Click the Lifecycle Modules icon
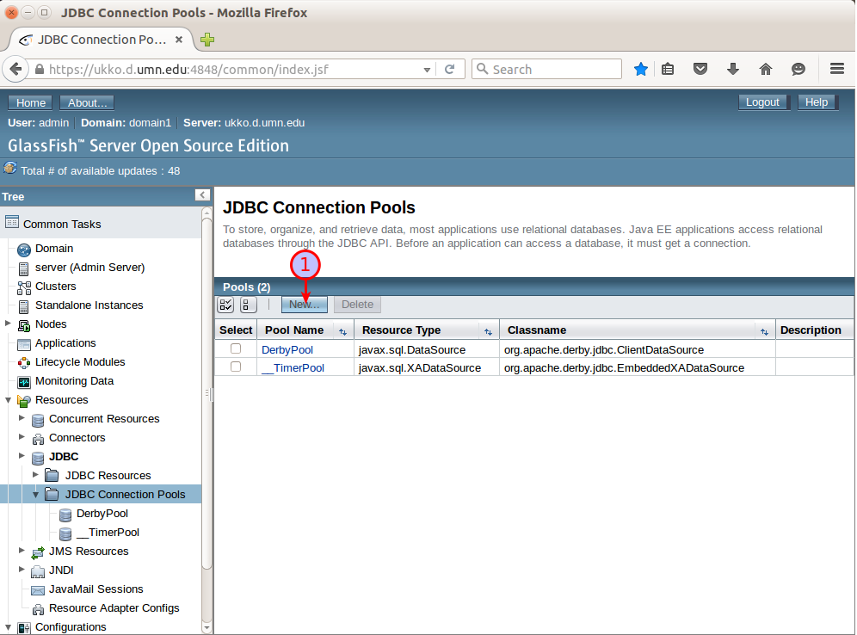Screen dimensions: 857x635 [22, 361]
